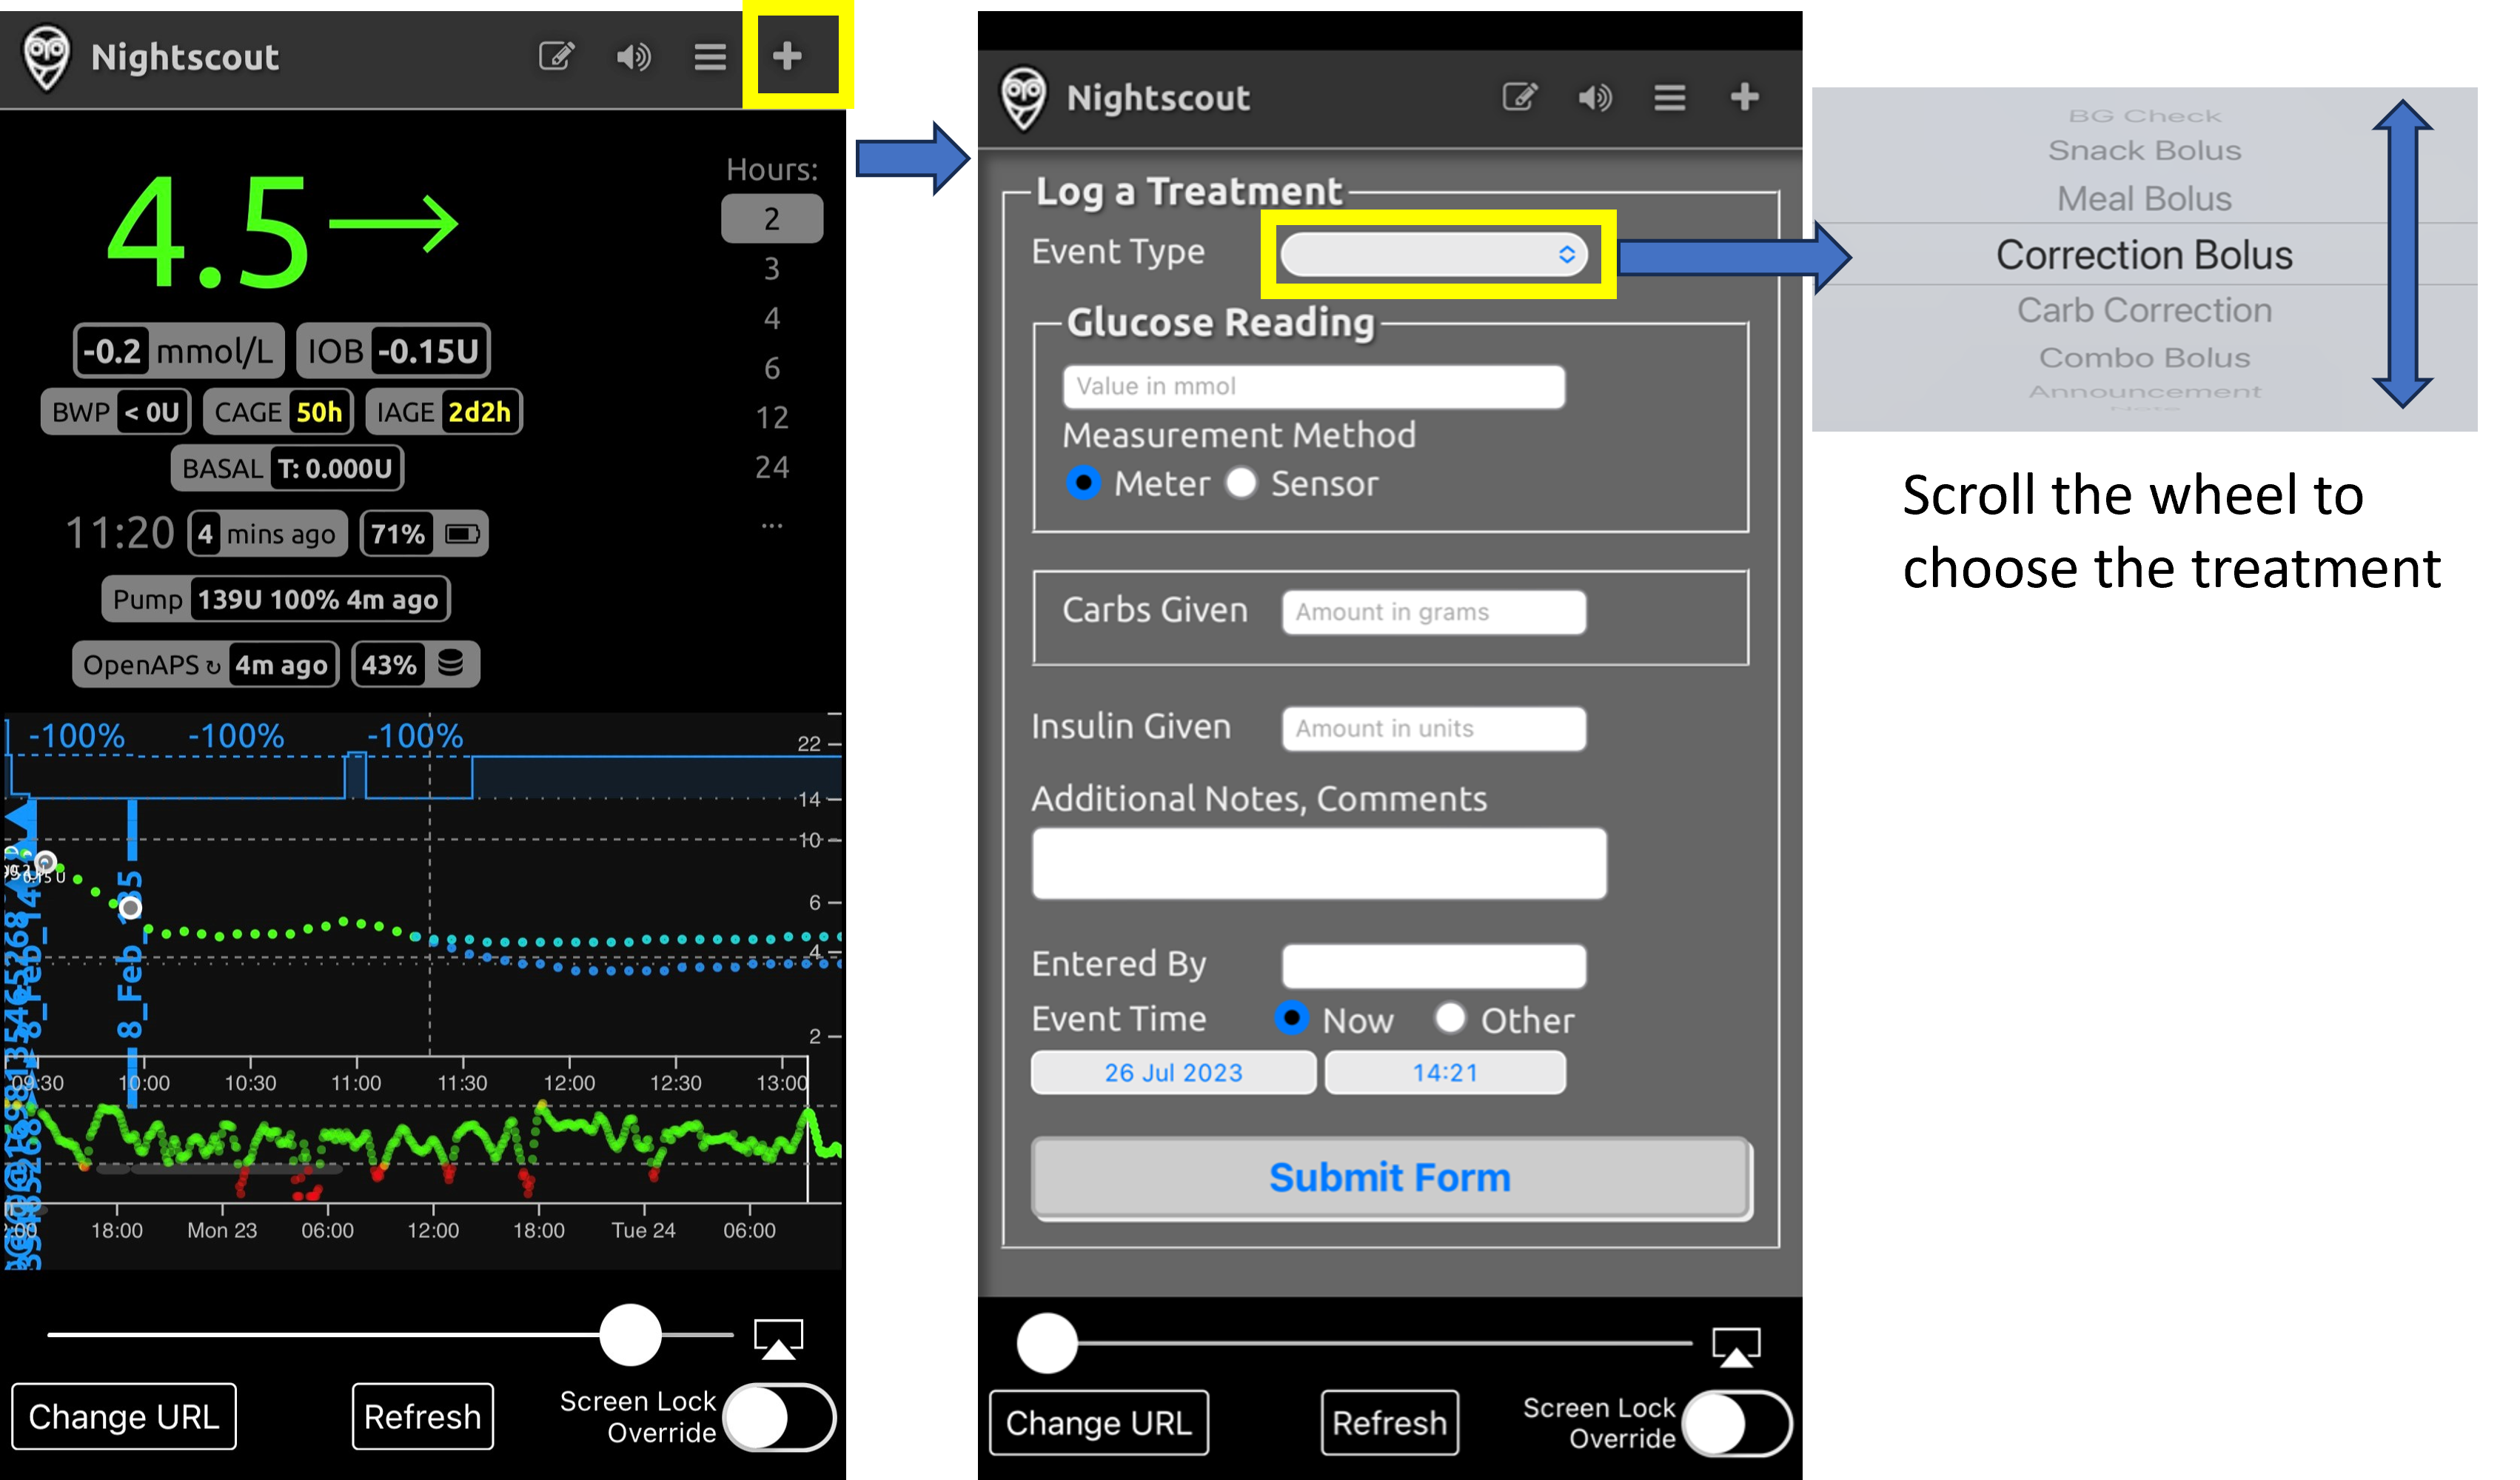Choose Carb Correction in the picker wheel
2520x1480 pixels.
(2144, 310)
